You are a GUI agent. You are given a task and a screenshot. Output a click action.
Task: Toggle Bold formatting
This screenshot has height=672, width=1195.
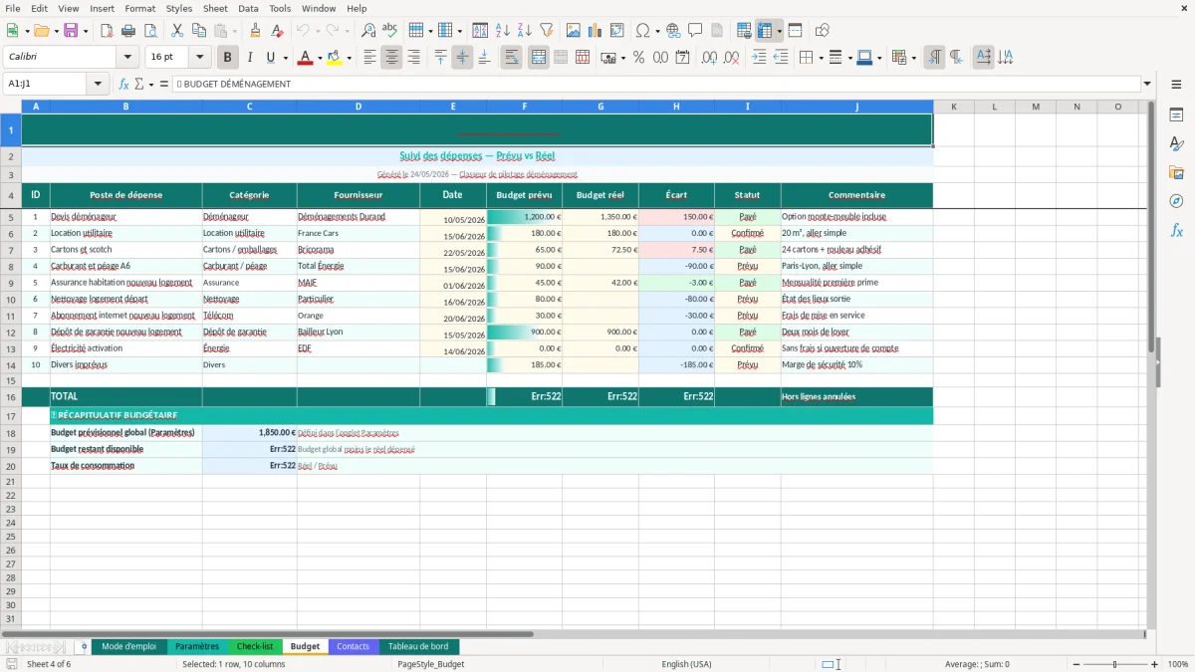point(228,58)
